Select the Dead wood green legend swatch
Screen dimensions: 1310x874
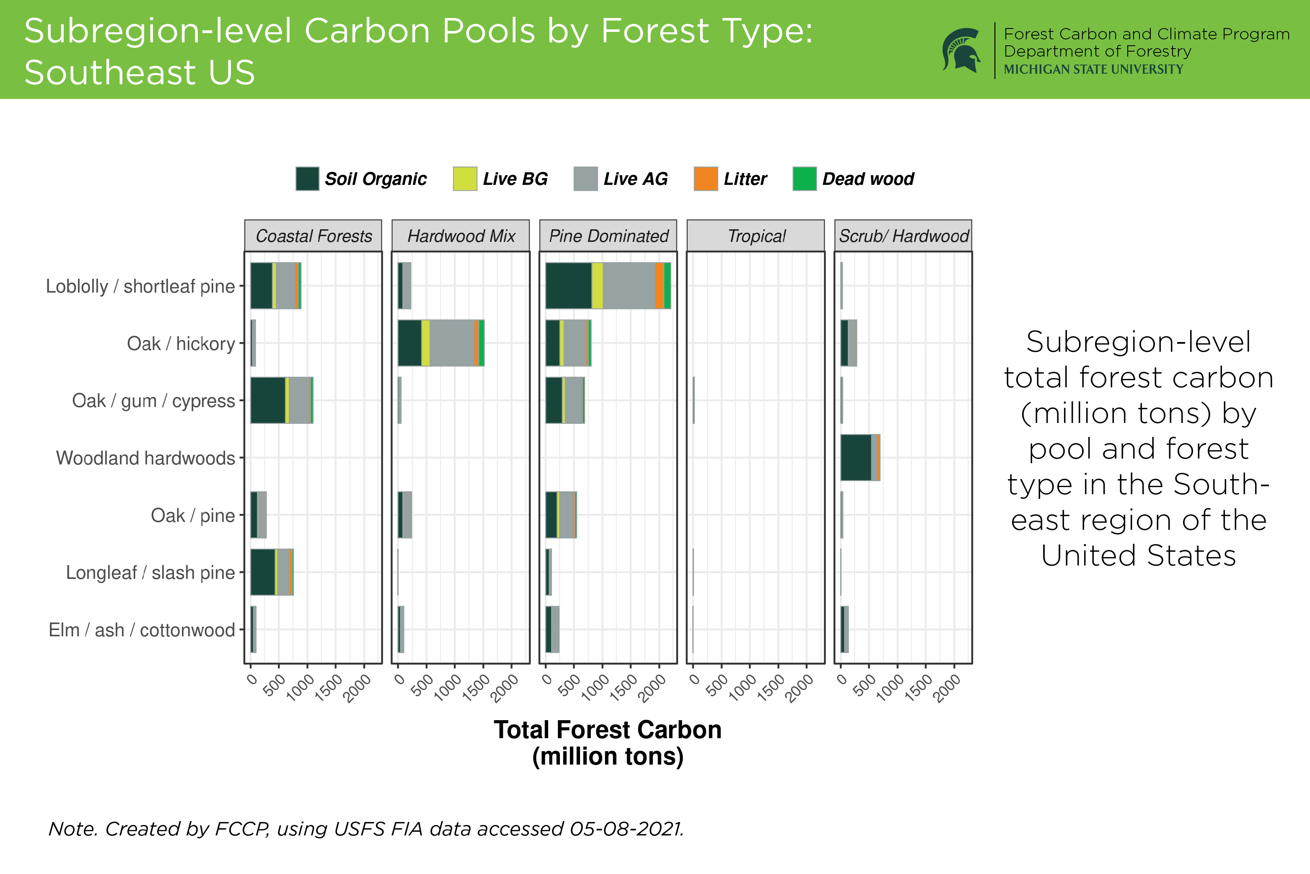click(805, 179)
